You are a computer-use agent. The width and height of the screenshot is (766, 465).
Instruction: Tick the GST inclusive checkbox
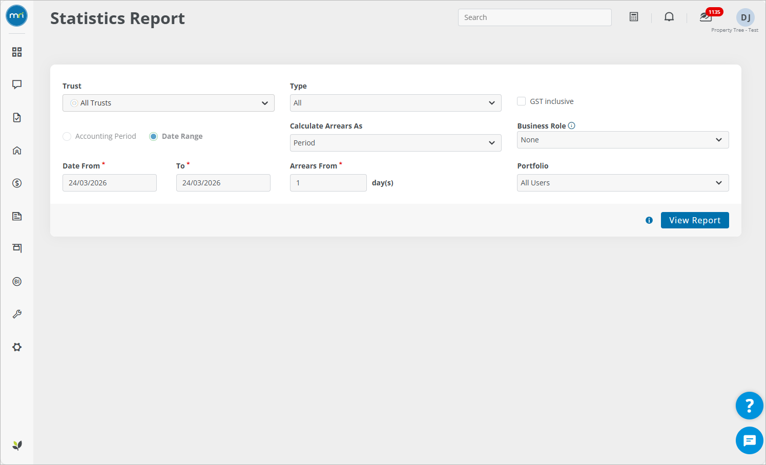coord(522,101)
